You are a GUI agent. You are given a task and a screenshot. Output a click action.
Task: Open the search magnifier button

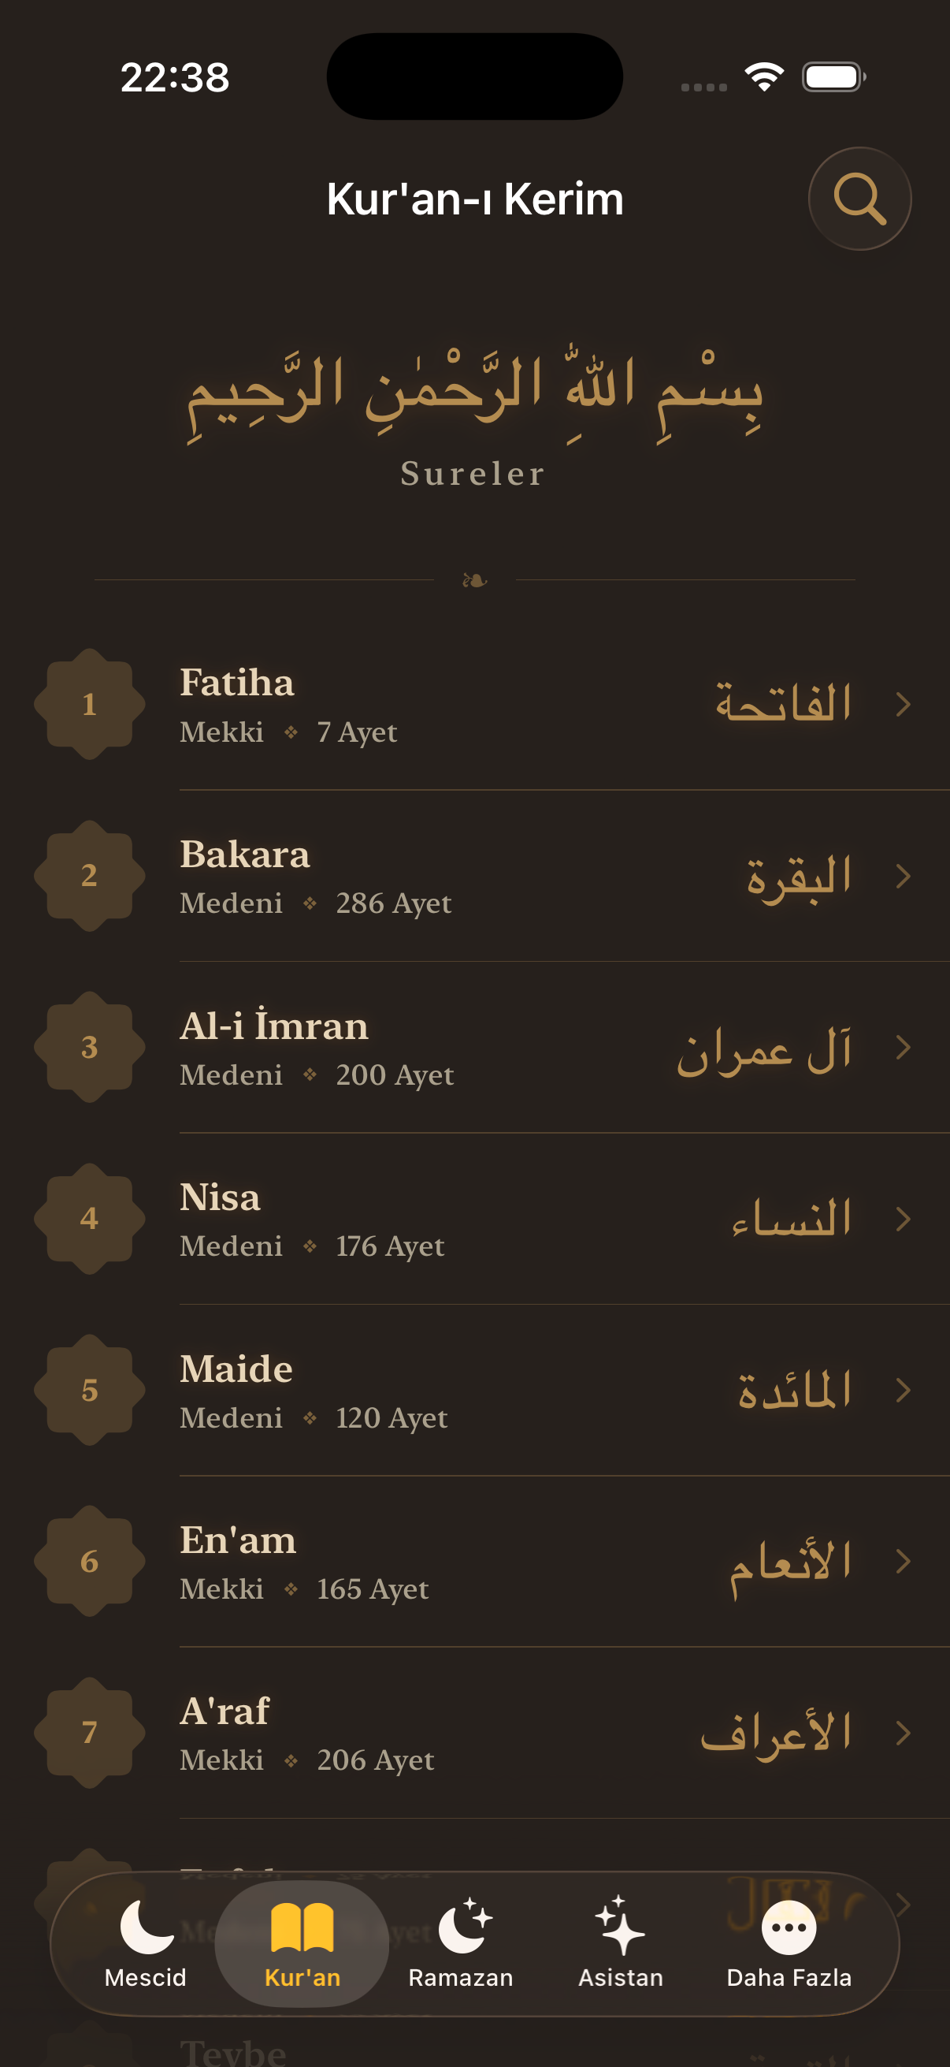tap(859, 198)
